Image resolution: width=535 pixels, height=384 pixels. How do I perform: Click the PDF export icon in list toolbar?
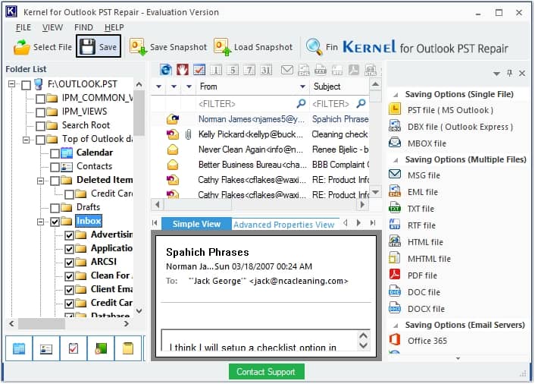(x=353, y=70)
